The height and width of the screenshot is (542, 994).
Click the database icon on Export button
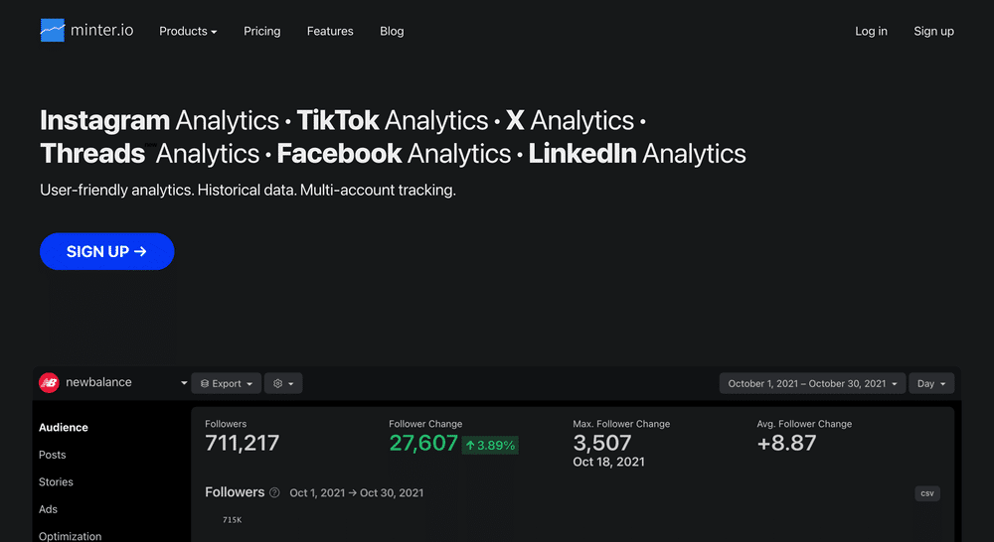click(205, 384)
